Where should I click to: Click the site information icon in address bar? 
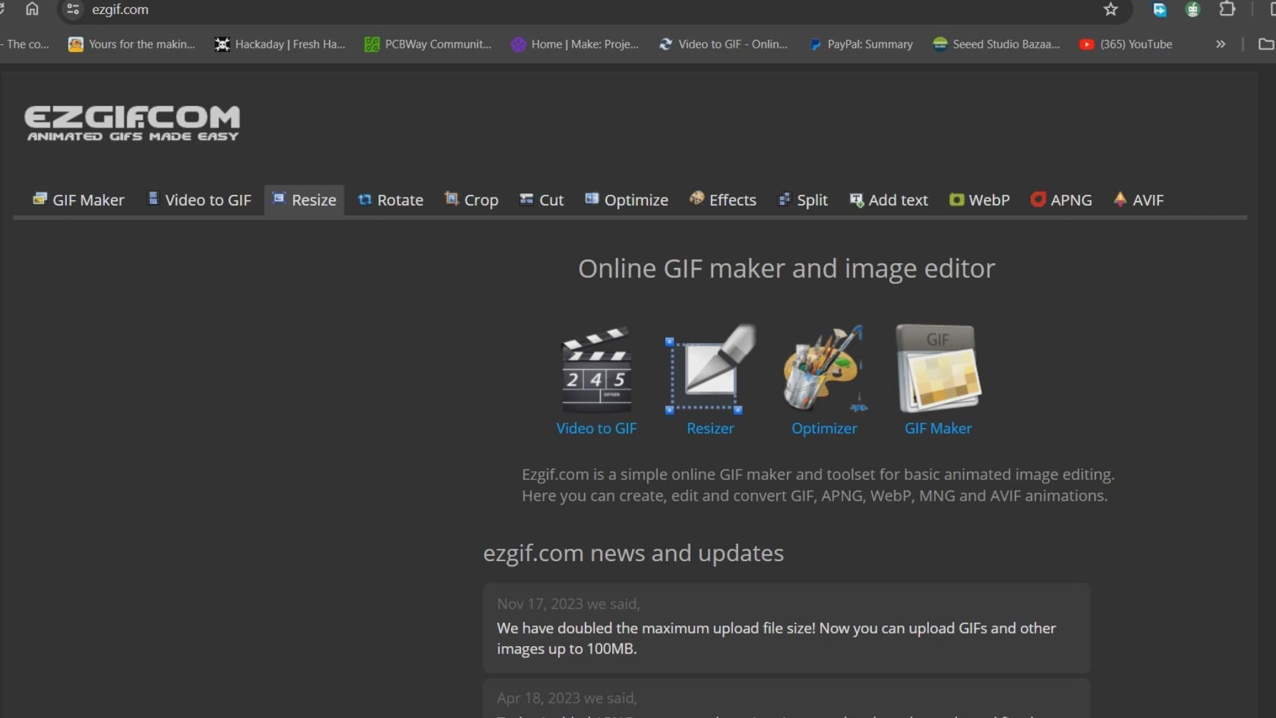pyautogui.click(x=73, y=9)
